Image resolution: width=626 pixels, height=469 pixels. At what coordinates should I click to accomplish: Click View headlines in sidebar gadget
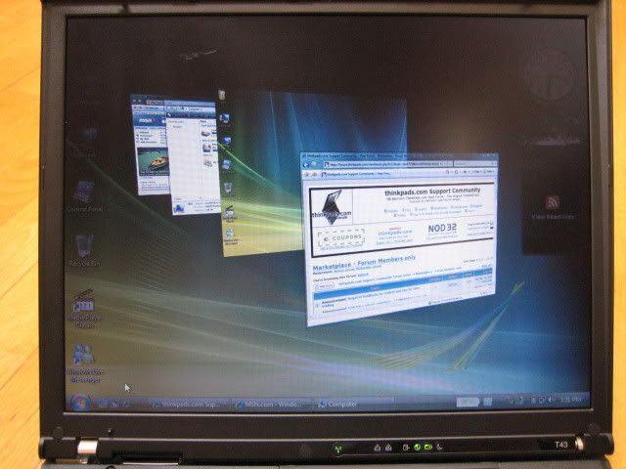coord(553,217)
